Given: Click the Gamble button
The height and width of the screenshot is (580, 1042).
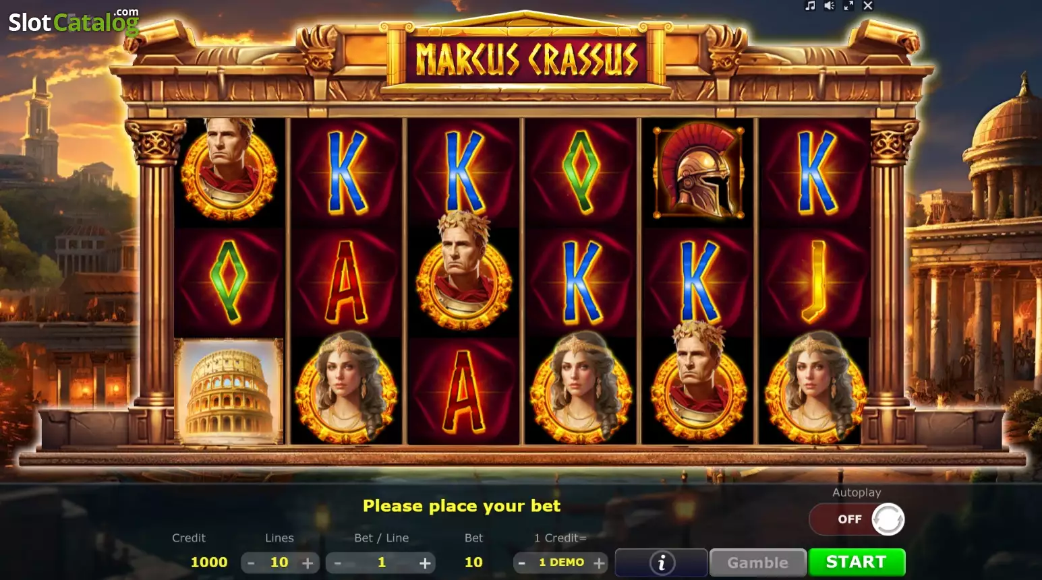Looking at the screenshot, I should (x=757, y=562).
